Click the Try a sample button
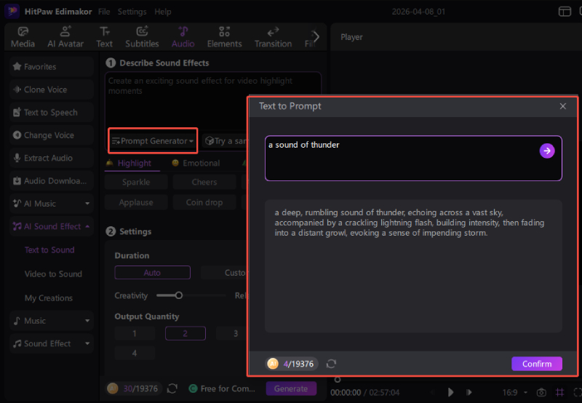Viewport: 582px width, 403px height. [x=226, y=141]
